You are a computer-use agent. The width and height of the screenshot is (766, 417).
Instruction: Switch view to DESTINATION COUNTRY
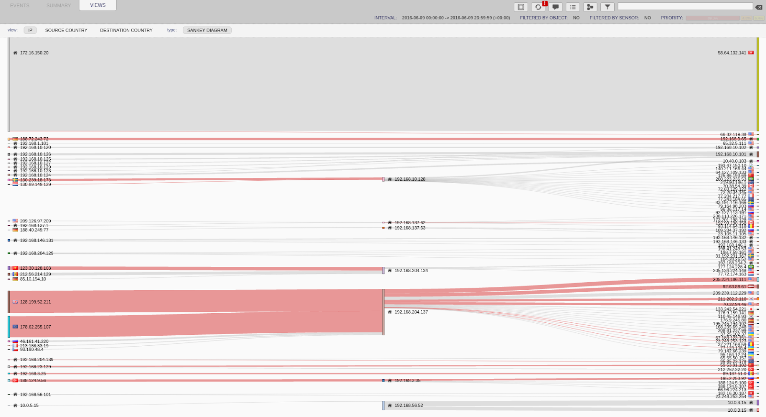coord(126,30)
